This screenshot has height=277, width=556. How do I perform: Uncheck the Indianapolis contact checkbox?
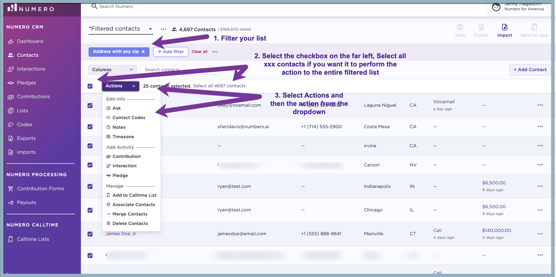(90, 186)
